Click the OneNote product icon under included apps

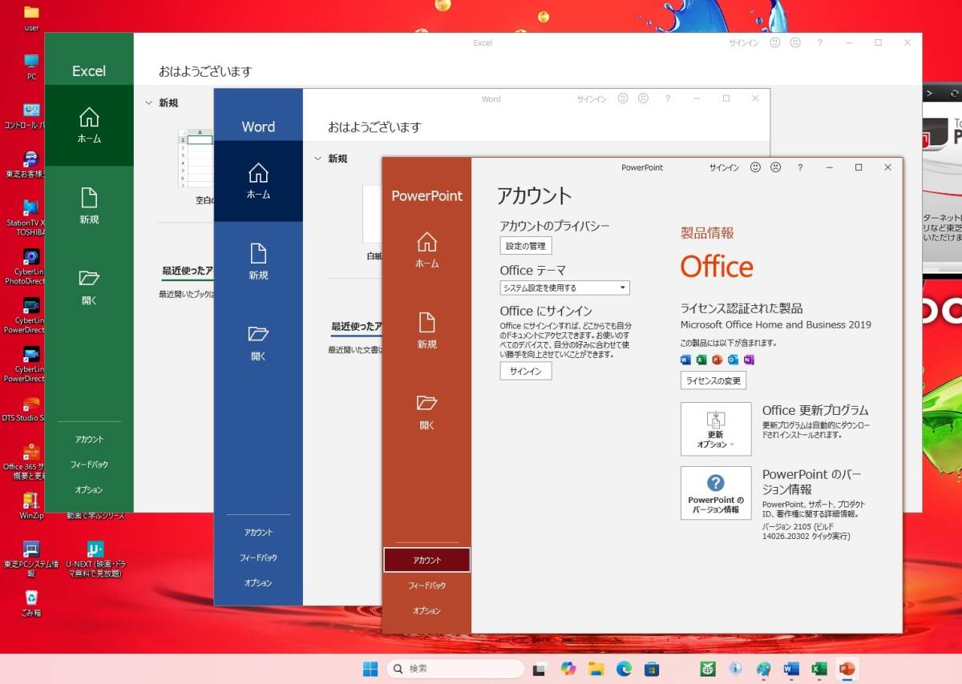749,360
